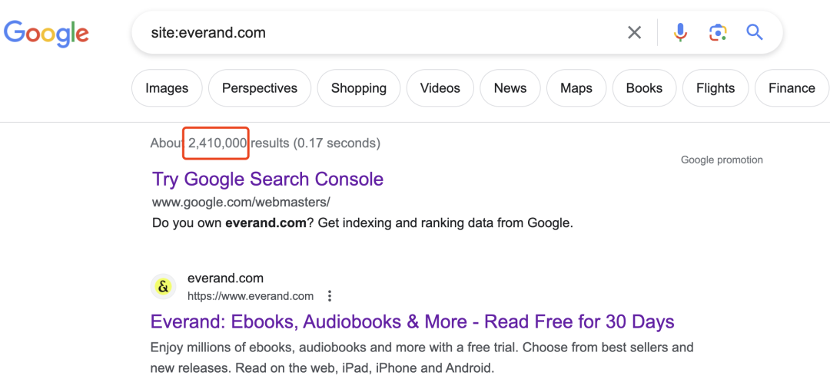Click the https://www.everand.com URL text
The height and width of the screenshot is (392, 830).
[x=251, y=296]
